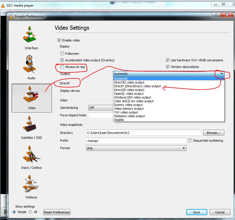Select the Video settings category icon
This screenshot has width=235, height=220.
coord(32,98)
